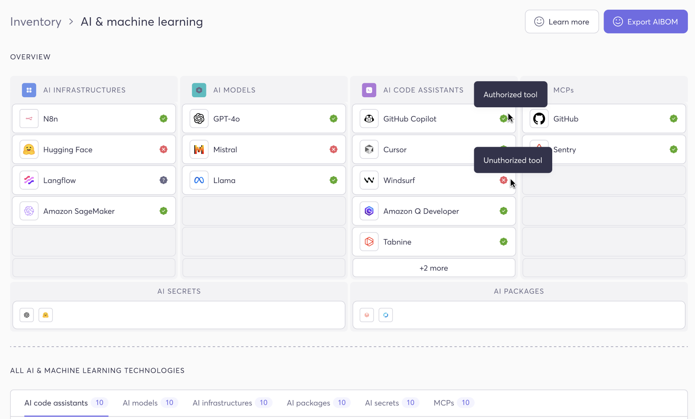This screenshot has height=419, width=695.
Task: Click the N8n logo icon
Action: (x=29, y=119)
